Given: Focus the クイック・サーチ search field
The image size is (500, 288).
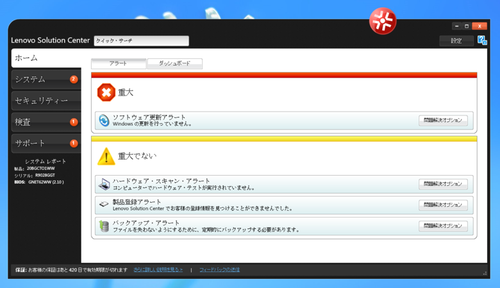Looking at the screenshot, I should click(x=141, y=41).
